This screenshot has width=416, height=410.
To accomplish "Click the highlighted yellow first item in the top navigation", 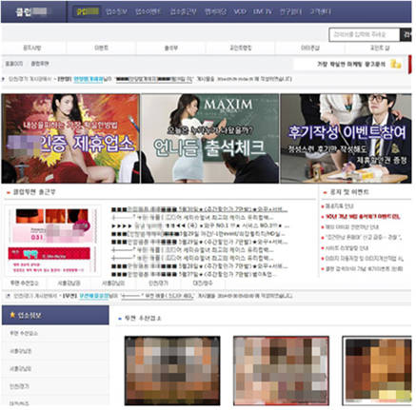I will click(x=88, y=12).
